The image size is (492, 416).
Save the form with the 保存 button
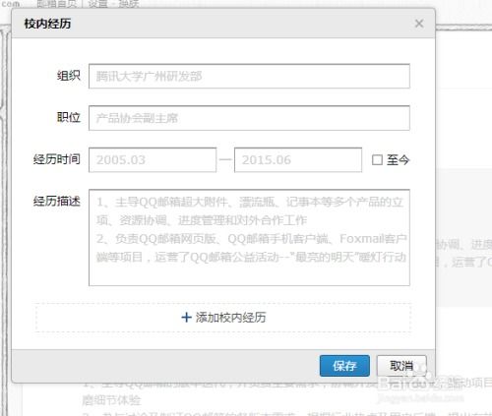[344, 366]
